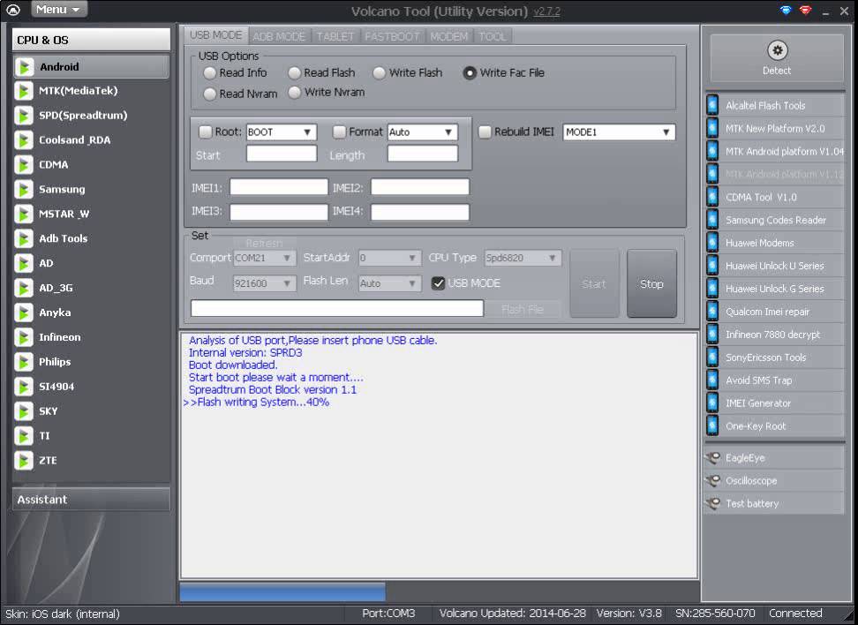
Task: Click the v2.7.2 version link
Action: click(x=546, y=11)
